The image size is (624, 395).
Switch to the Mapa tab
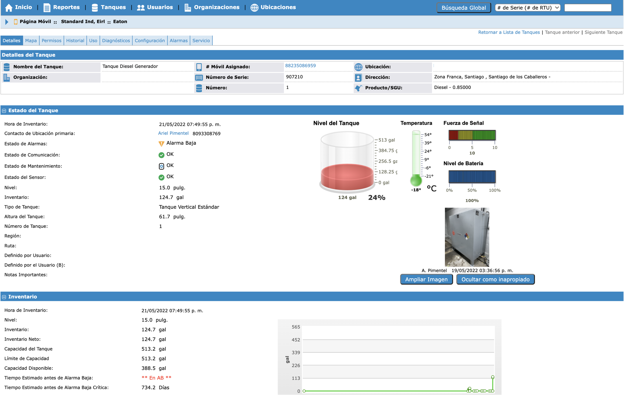(x=31, y=41)
